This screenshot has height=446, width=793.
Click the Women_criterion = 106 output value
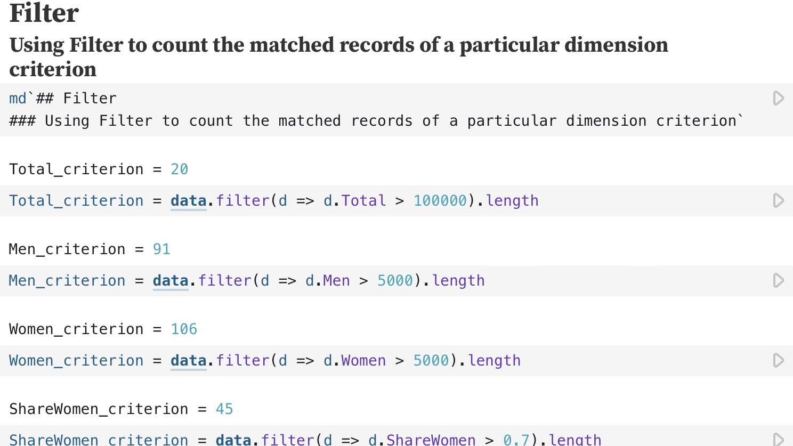tap(184, 329)
